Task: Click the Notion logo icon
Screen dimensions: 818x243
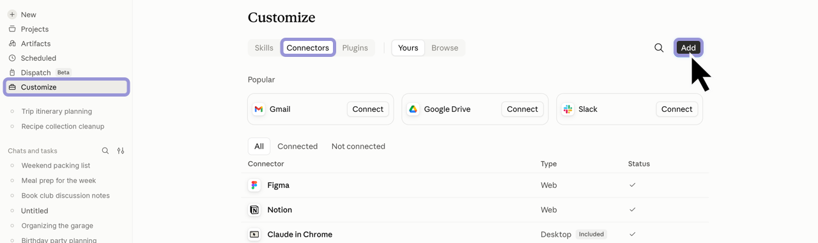Action: click(254, 210)
